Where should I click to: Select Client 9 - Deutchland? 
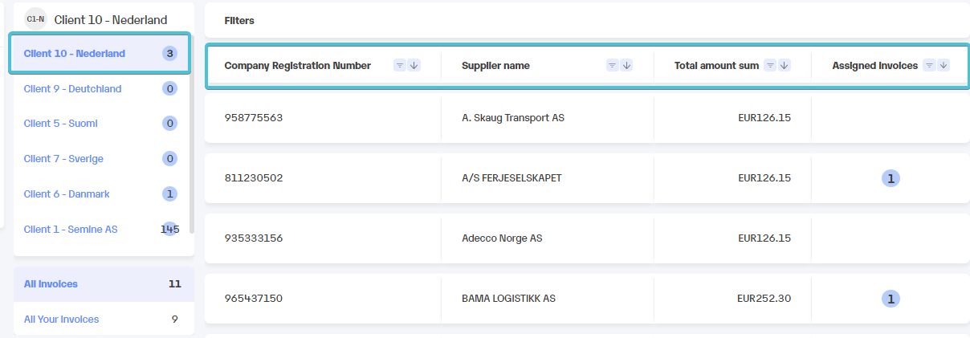(100, 89)
